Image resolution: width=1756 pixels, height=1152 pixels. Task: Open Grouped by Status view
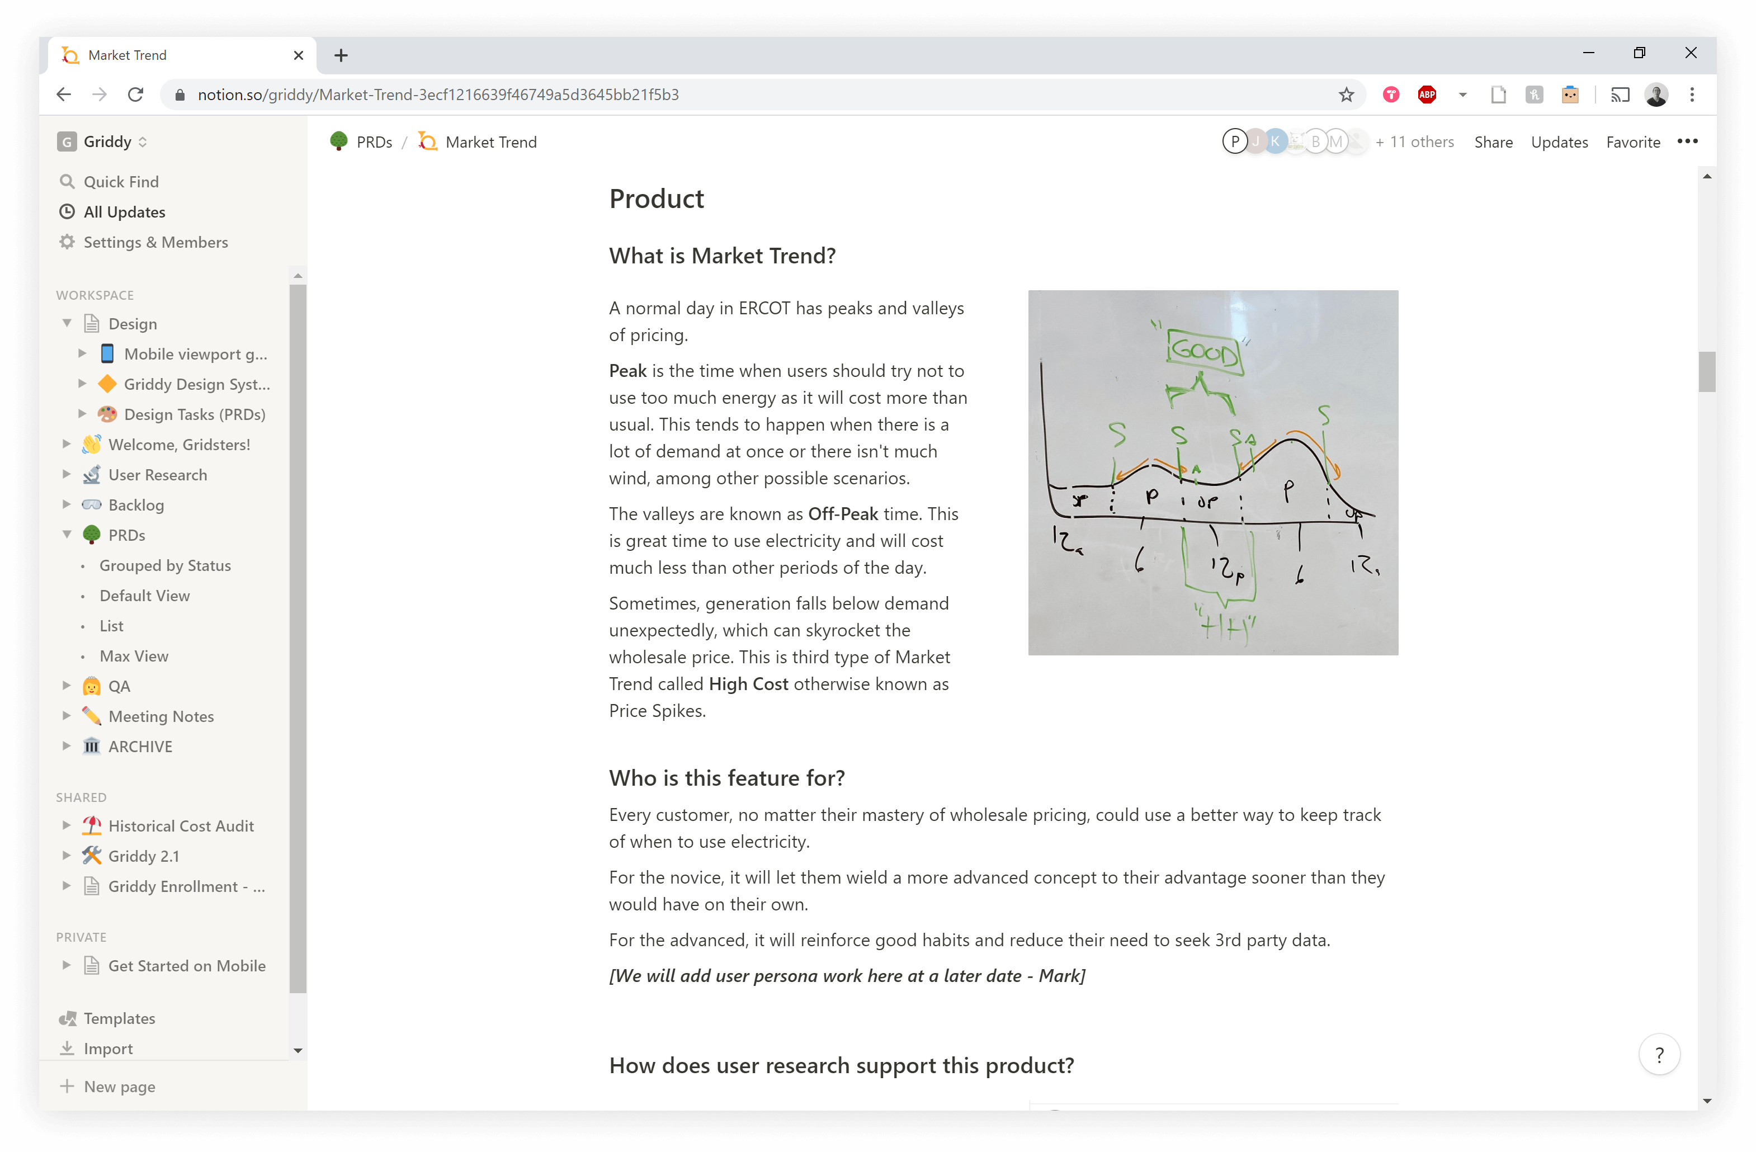tap(166, 565)
